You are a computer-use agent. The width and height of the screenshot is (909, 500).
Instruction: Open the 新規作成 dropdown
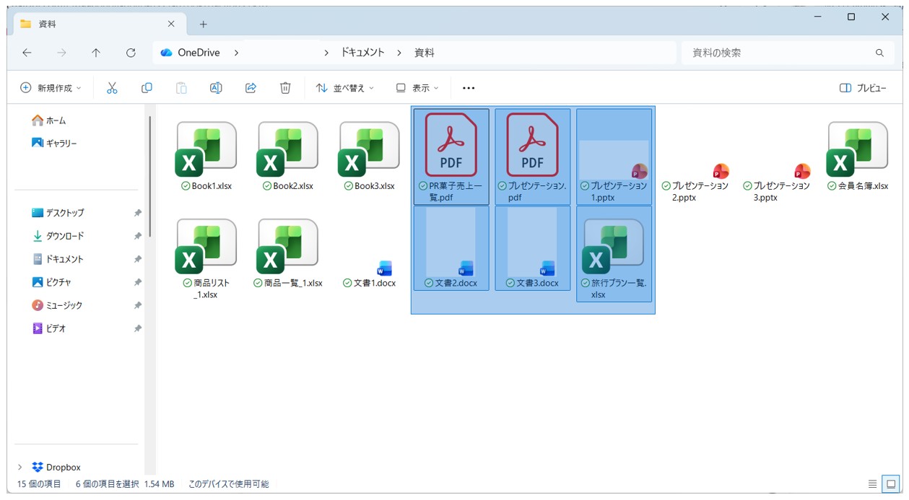click(51, 88)
